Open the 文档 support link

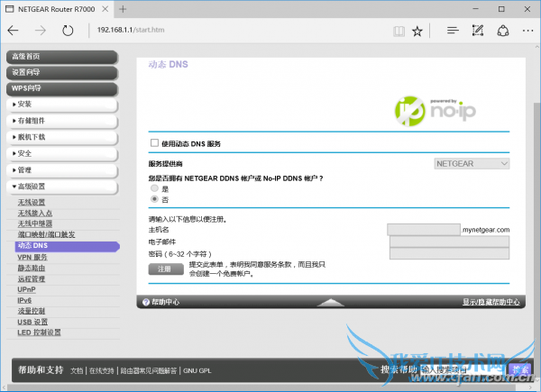[77, 370]
